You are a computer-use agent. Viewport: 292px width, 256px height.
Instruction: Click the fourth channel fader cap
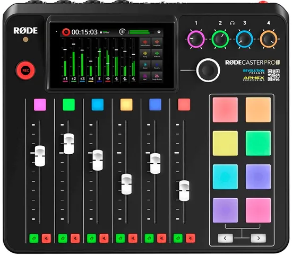point(126,184)
